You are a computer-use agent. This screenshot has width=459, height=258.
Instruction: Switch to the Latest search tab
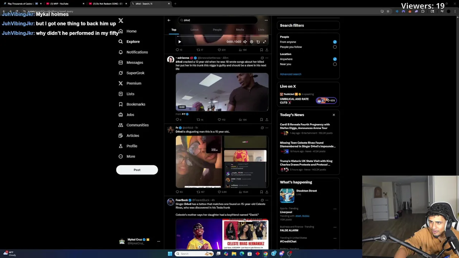[x=194, y=30]
